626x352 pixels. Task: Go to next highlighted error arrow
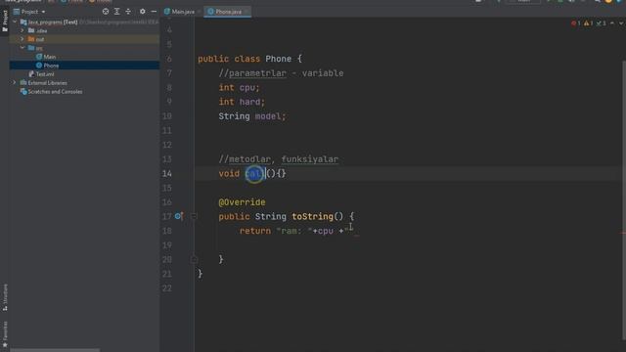pos(621,23)
